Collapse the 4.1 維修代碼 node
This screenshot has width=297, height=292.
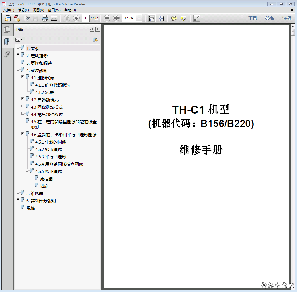23,77
